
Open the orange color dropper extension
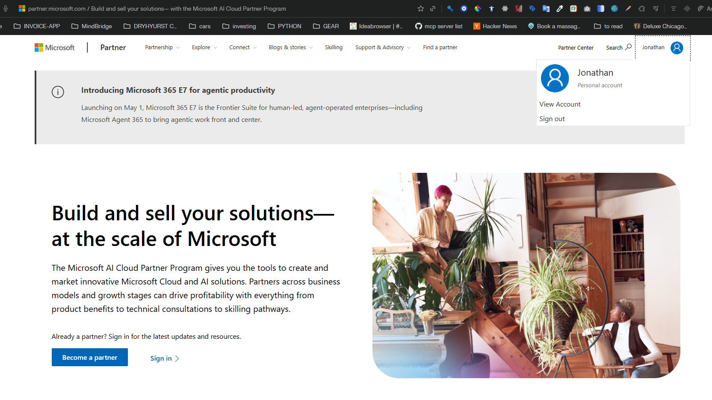628,9
